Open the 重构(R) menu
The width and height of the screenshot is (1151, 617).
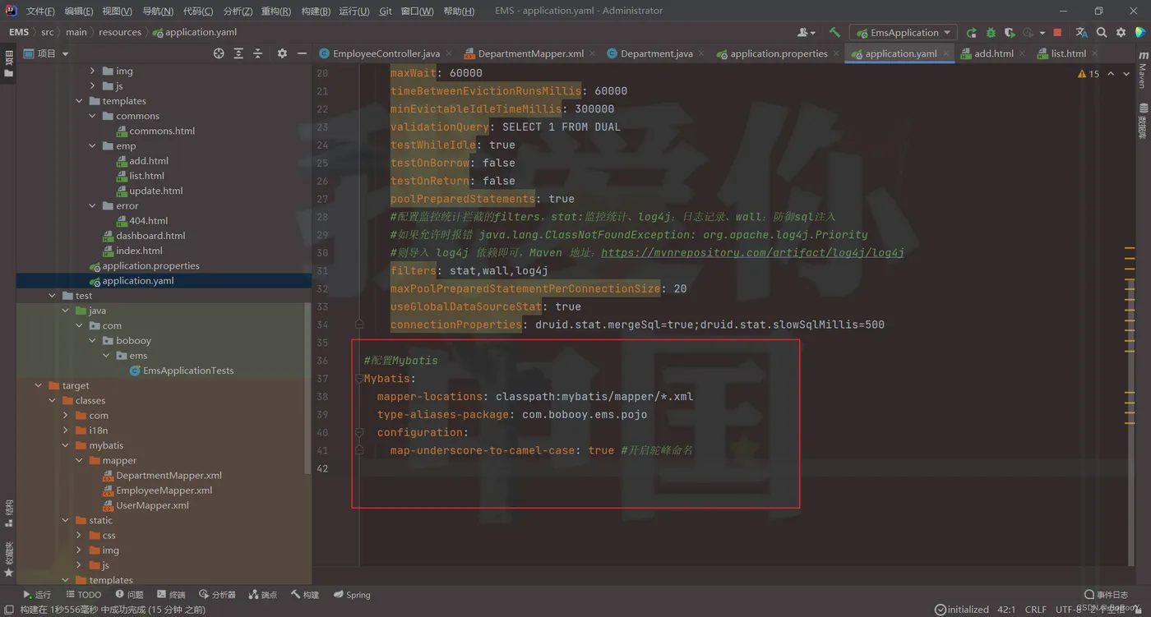(x=276, y=11)
